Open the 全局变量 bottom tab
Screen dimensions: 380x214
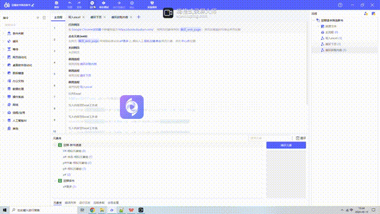tap(113, 203)
